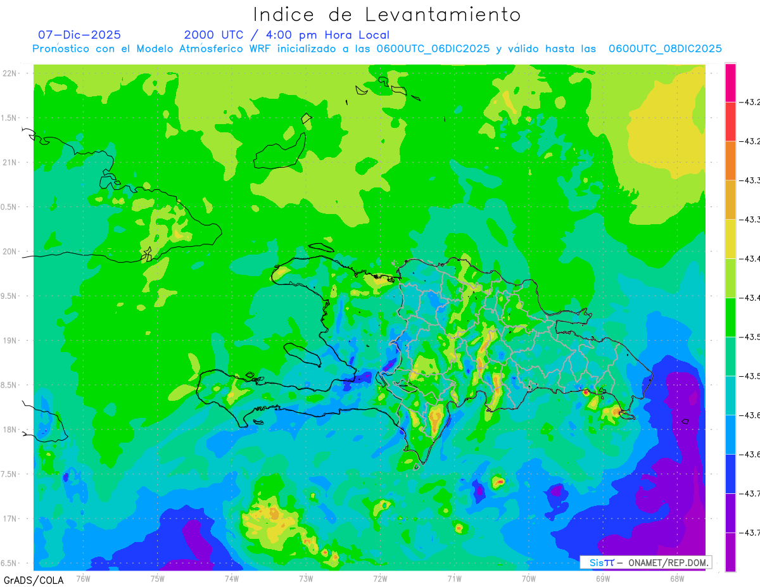Click the '73W' longitude label

point(306,578)
